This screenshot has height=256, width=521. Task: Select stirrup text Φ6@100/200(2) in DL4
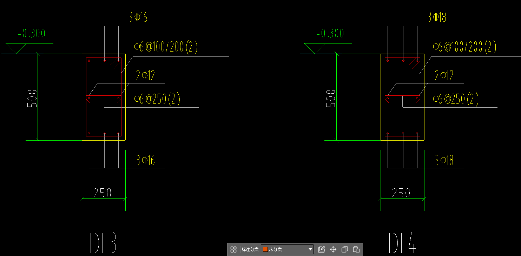tap(464, 47)
